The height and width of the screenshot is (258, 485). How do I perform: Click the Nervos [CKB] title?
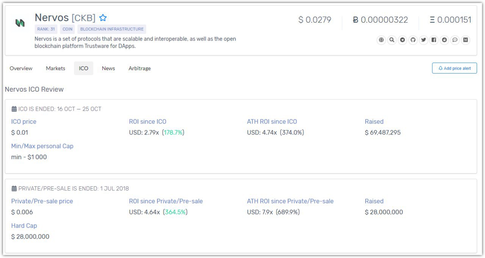pos(65,18)
